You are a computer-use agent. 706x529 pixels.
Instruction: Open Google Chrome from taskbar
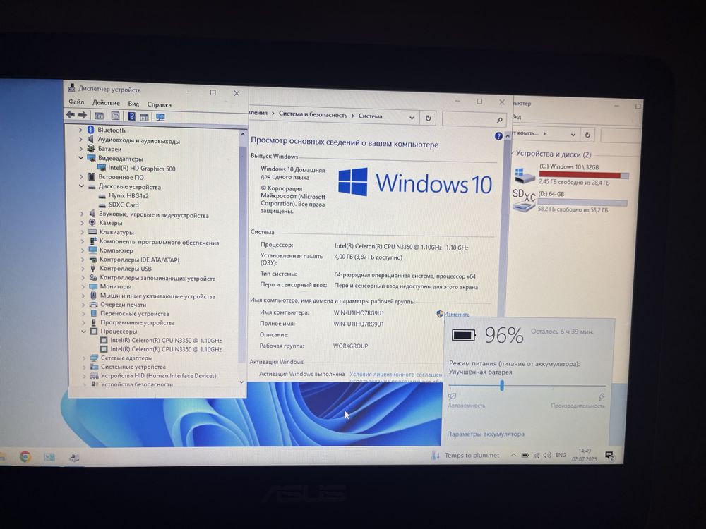pyautogui.click(x=25, y=457)
